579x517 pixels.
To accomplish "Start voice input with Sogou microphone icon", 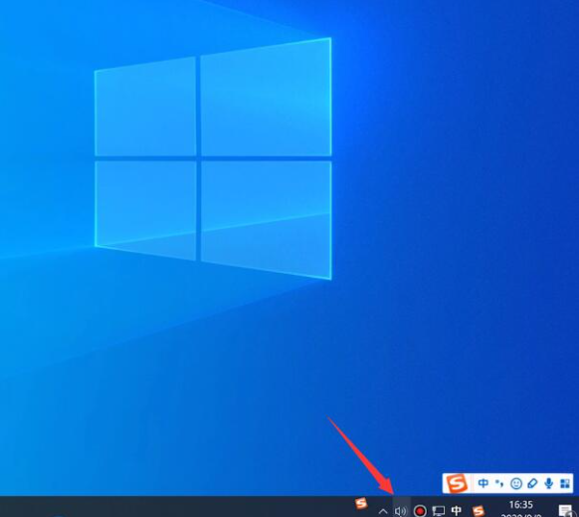I will 549,483.
